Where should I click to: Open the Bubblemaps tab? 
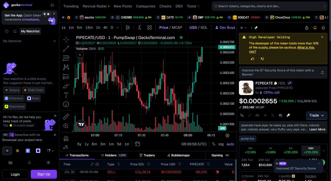click(x=178, y=155)
